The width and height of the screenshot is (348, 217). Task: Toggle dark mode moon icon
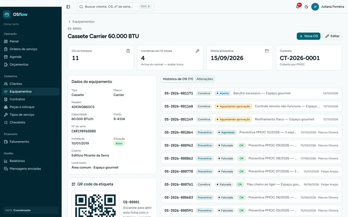(307, 7)
